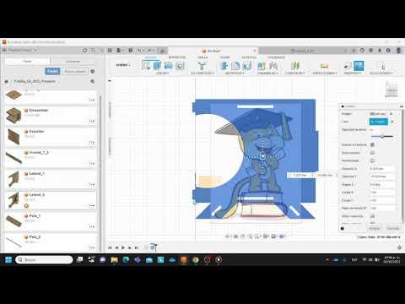Click the refresh icon in data panel
This screenshot has width=405, height=304.
tap(85, 50)
